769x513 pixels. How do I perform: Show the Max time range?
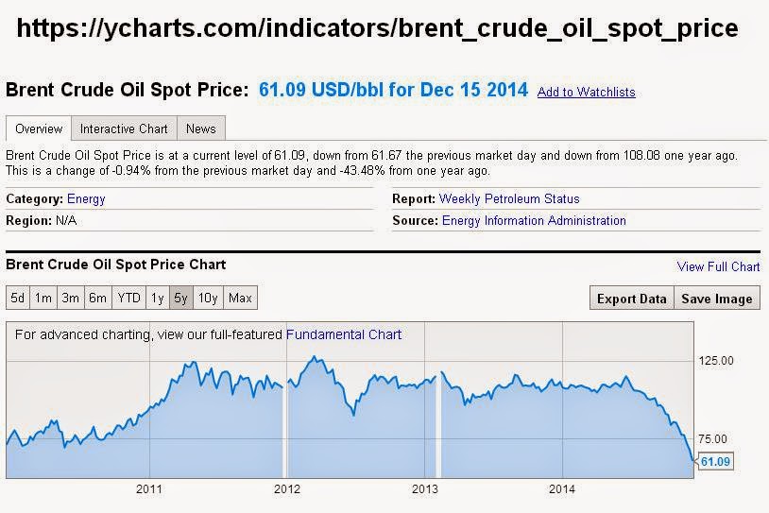click(x=240, y=299)
